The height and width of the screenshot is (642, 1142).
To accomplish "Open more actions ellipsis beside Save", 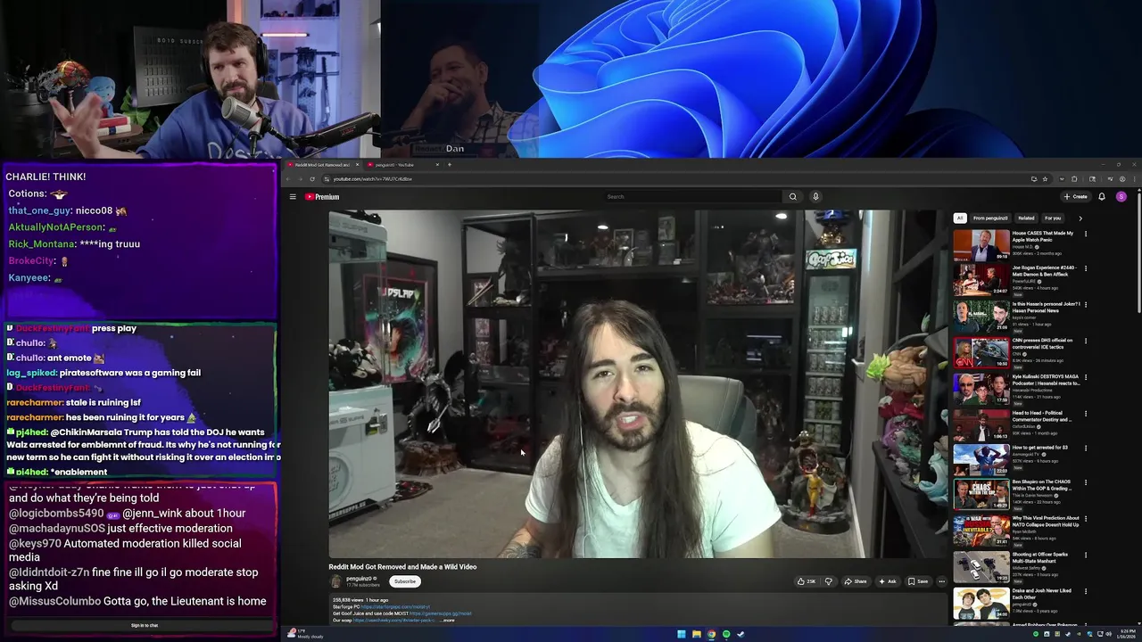I will (941, 581).
